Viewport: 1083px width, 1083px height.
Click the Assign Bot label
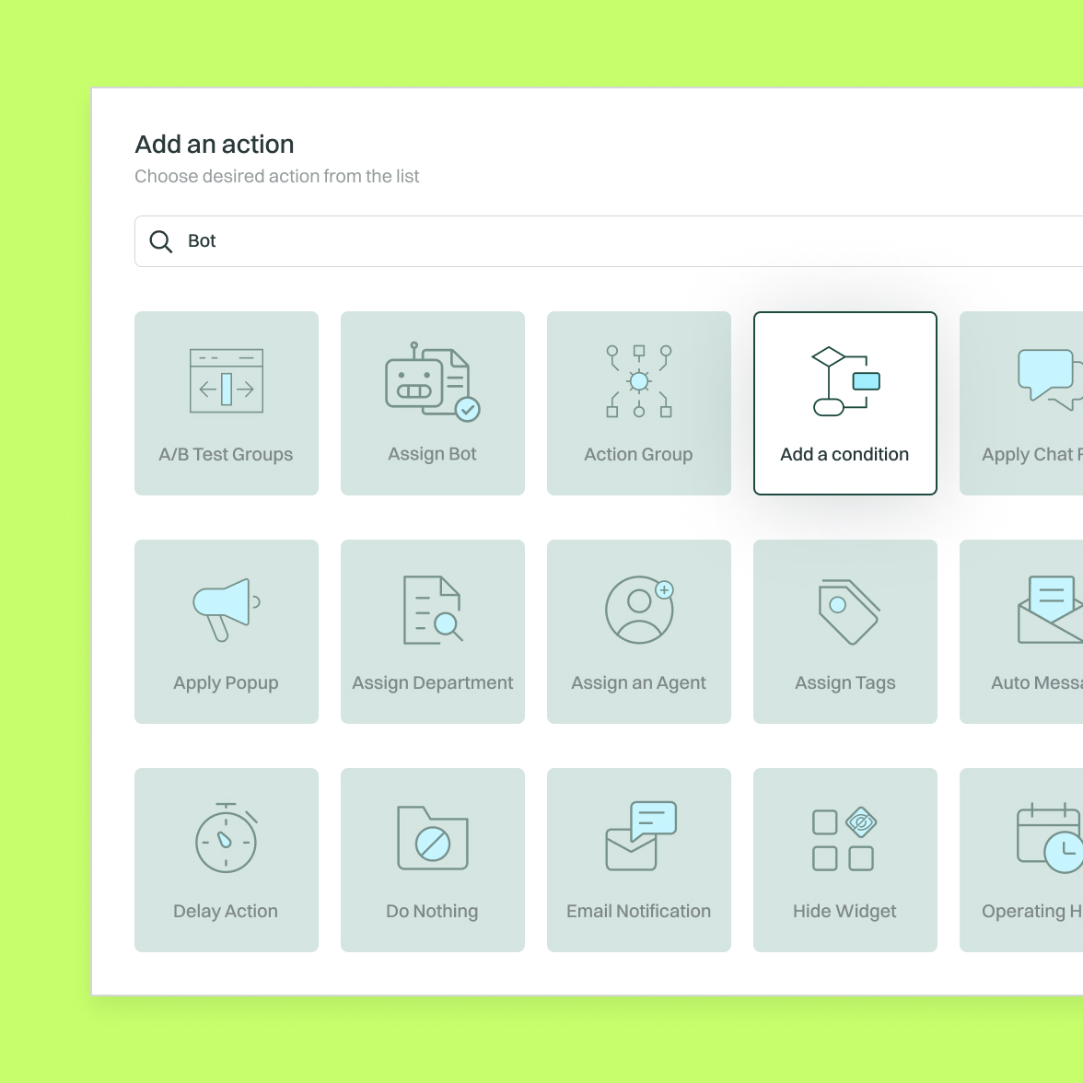click(x=433, y=454)
